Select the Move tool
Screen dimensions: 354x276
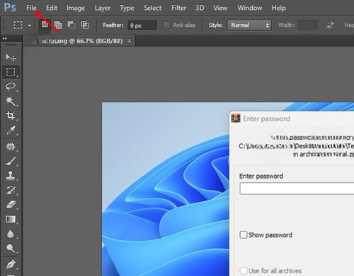pos(11,57)
